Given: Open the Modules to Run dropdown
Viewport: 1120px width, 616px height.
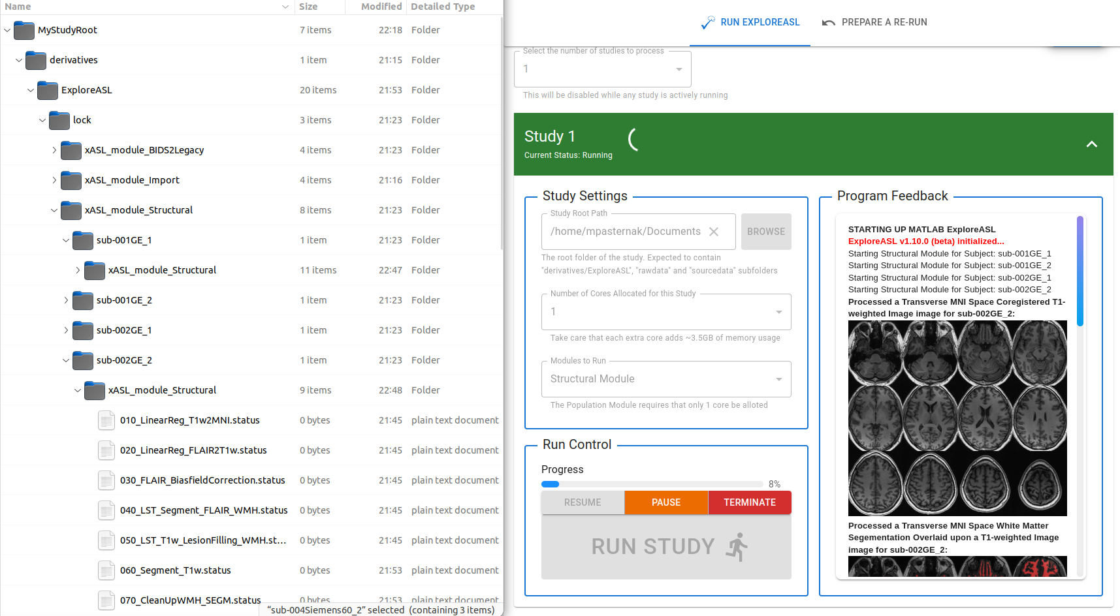Looking at the screenshot, I should pos(666,379).
